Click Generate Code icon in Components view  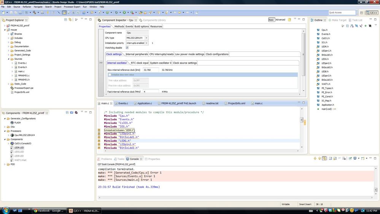[76, 113]
